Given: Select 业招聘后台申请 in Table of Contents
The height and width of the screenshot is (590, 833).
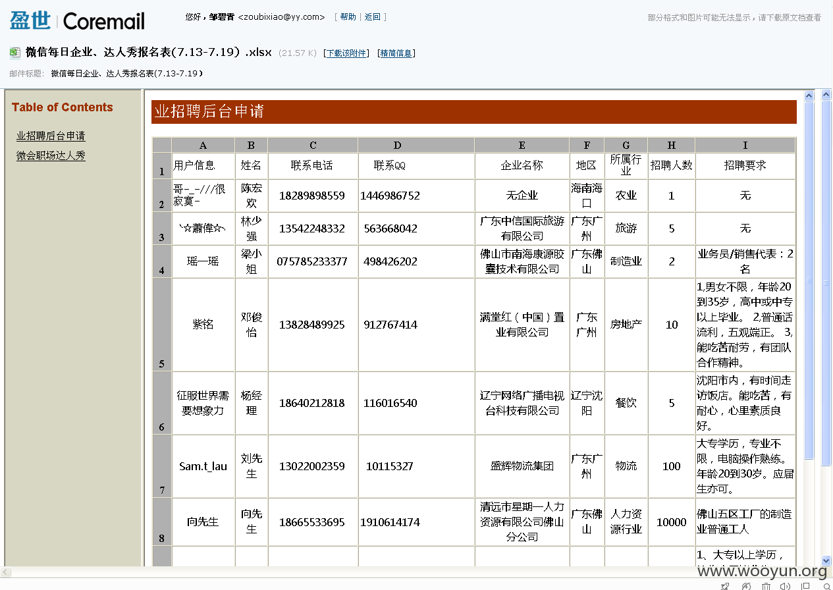Looking at the screenshot, I should click(x=51, y=136).
